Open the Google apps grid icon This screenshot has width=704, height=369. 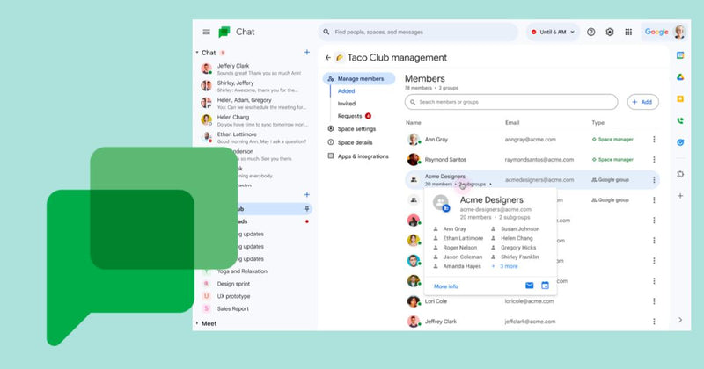point(628,32)
